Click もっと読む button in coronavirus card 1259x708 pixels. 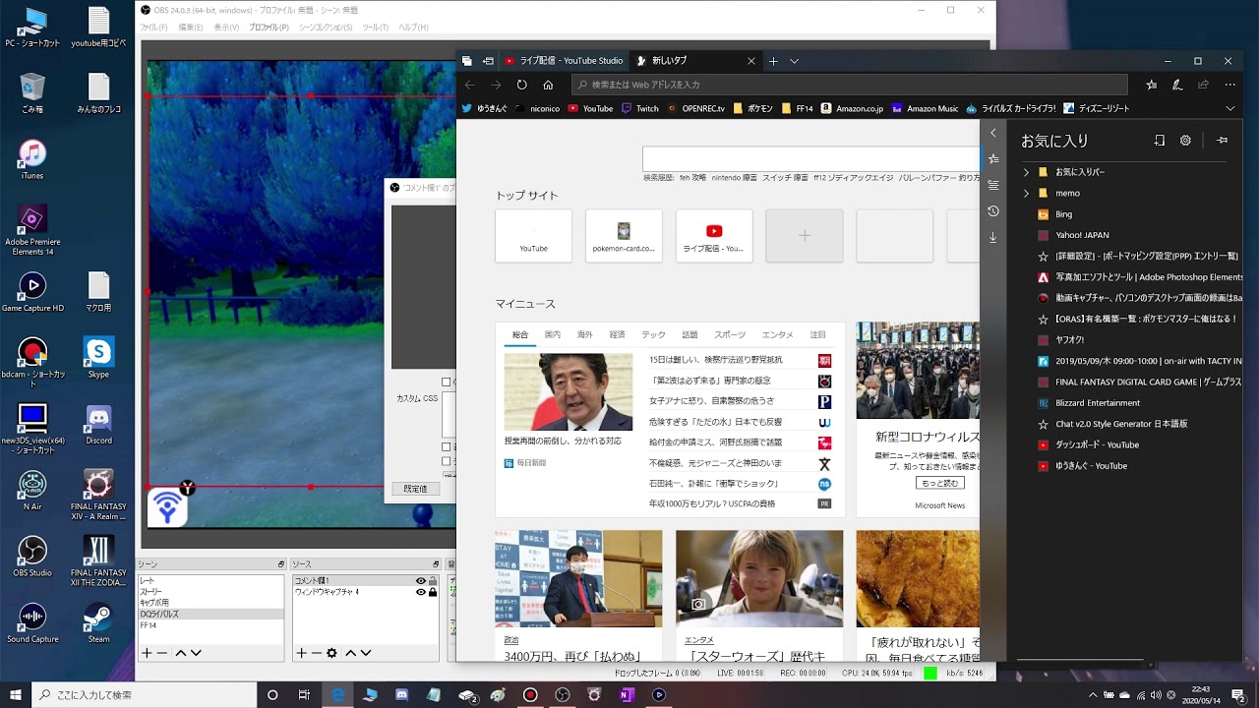point(940,483)
